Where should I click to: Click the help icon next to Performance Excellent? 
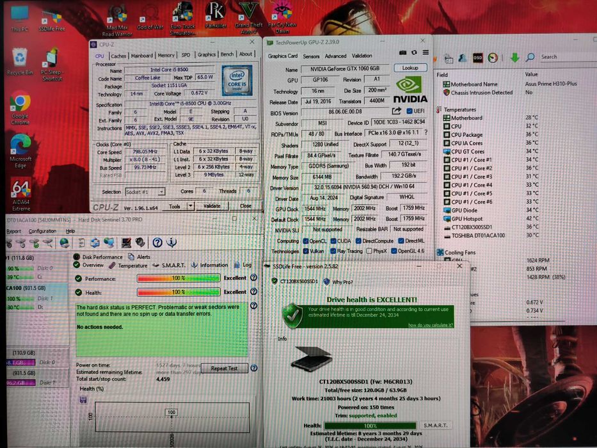click(x=253, y=278)
